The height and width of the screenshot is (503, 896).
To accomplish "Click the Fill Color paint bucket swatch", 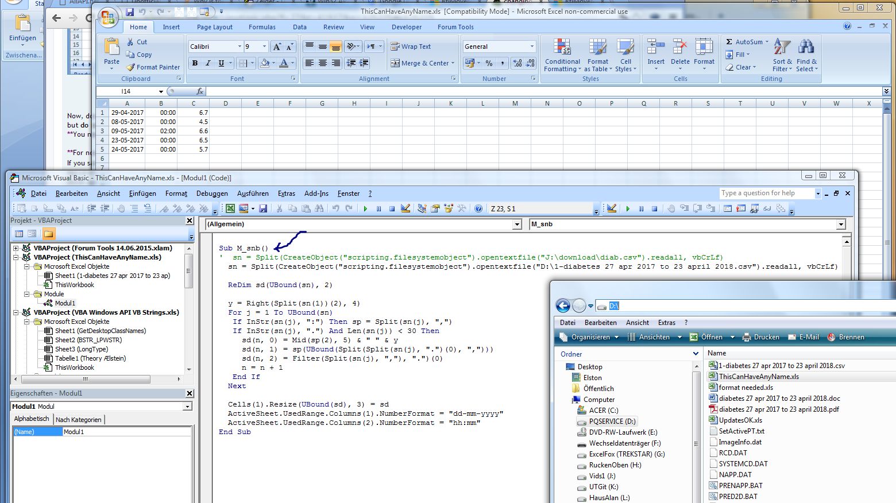I will [x=264, y=63].
